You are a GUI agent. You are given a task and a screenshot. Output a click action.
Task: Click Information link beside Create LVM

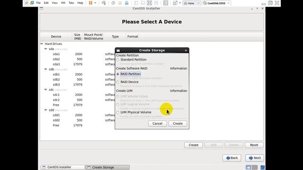click(178, 91)
